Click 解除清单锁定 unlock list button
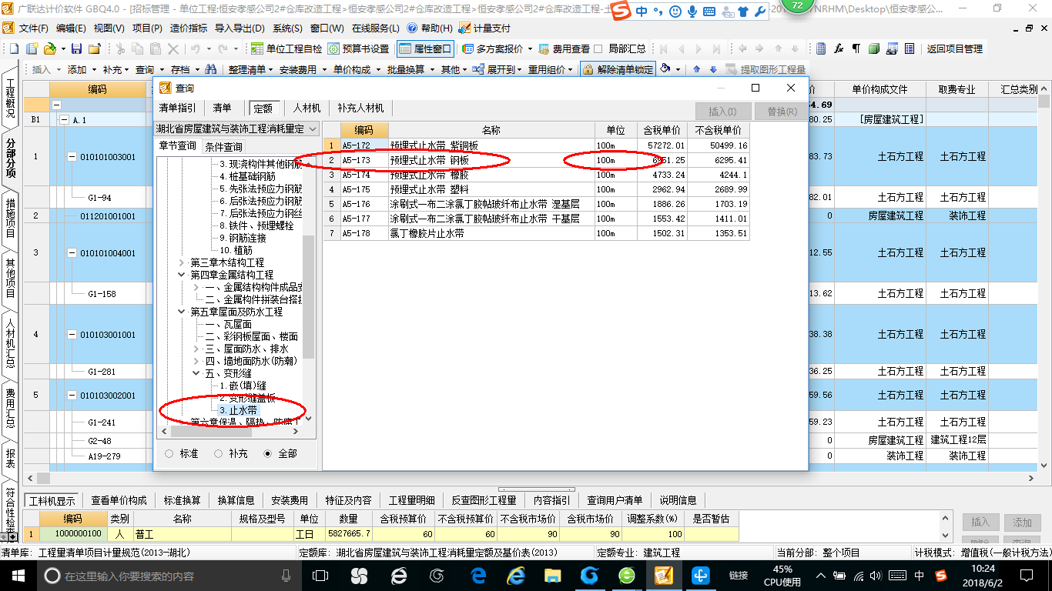The image size is (1052, 591). click(618, 69)
